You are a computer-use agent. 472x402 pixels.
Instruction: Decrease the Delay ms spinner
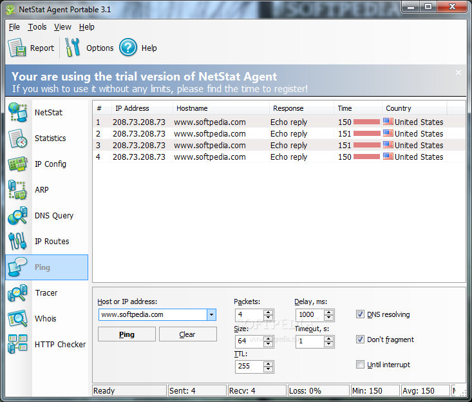tap(328, 318)
